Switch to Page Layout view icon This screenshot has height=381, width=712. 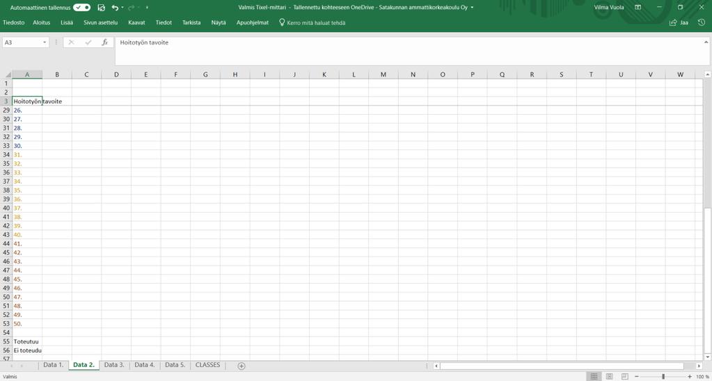(x=610, y=376)
